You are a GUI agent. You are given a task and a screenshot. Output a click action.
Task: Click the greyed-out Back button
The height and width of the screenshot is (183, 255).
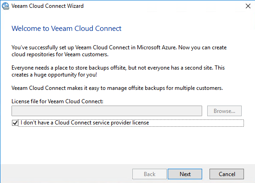[149, 174]
